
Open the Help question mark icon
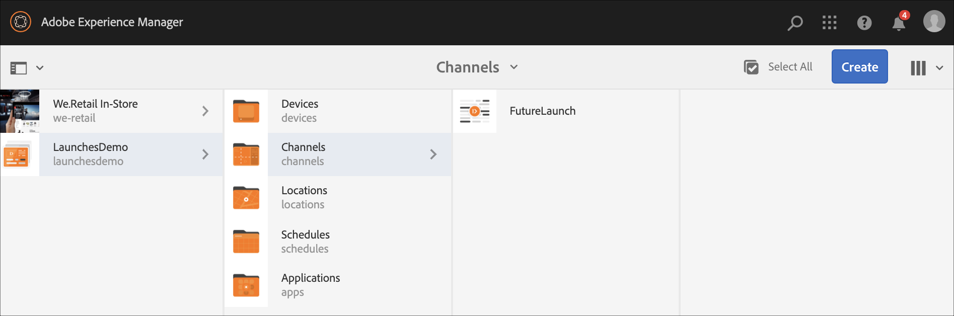pyautogui.click(x=864, y=23)
